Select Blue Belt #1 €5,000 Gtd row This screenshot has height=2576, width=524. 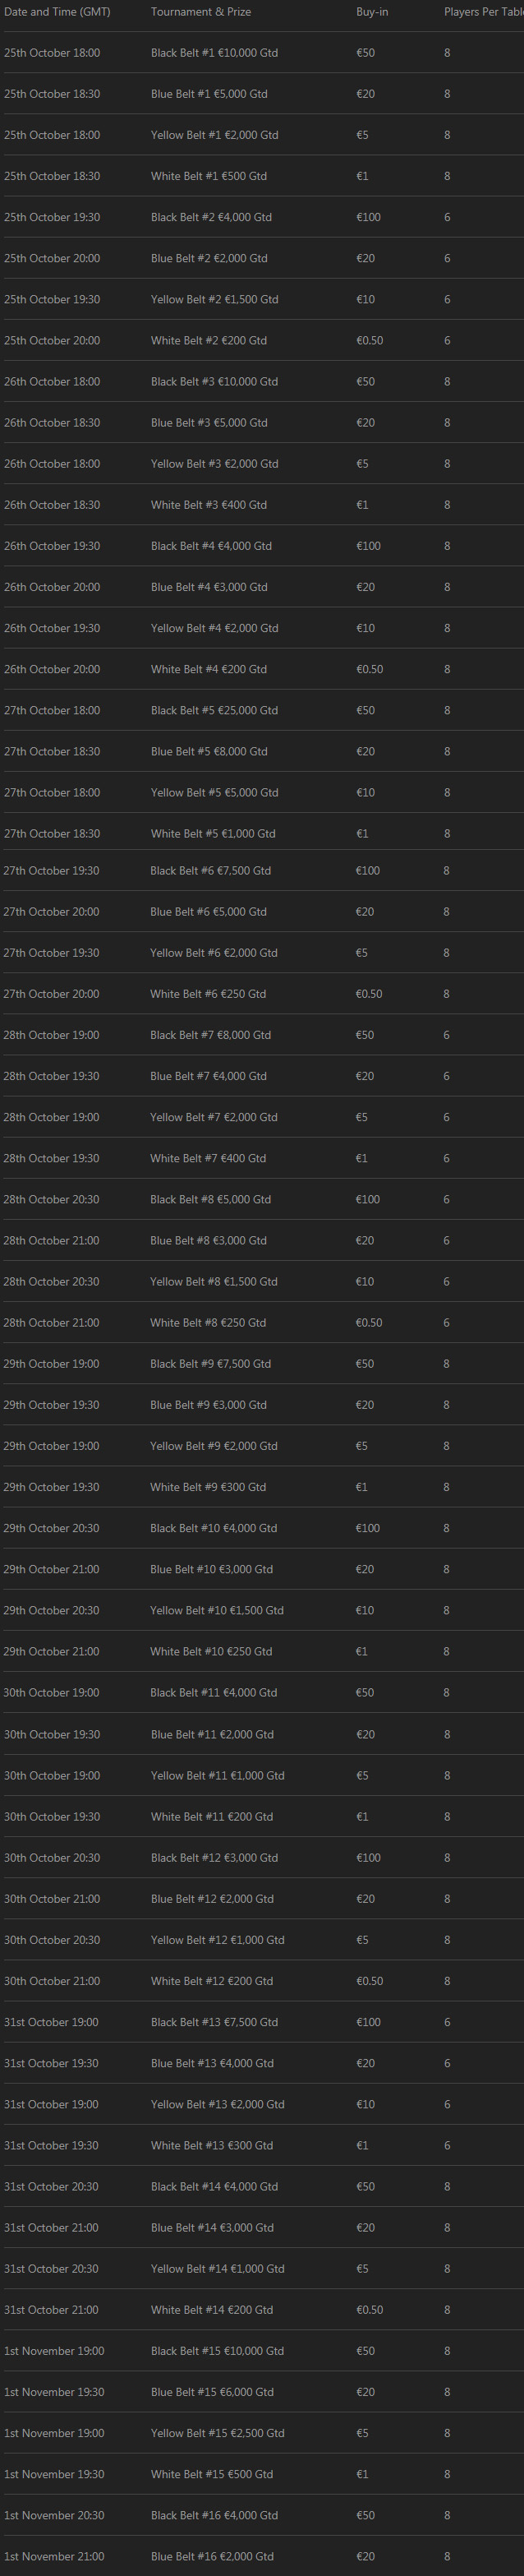(262, 94)
